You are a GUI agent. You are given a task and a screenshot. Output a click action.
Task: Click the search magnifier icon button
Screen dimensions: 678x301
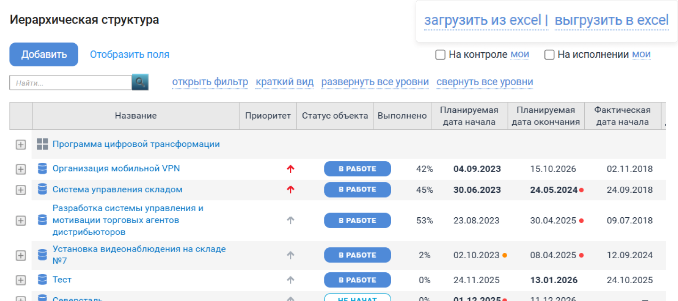[140, 82]
